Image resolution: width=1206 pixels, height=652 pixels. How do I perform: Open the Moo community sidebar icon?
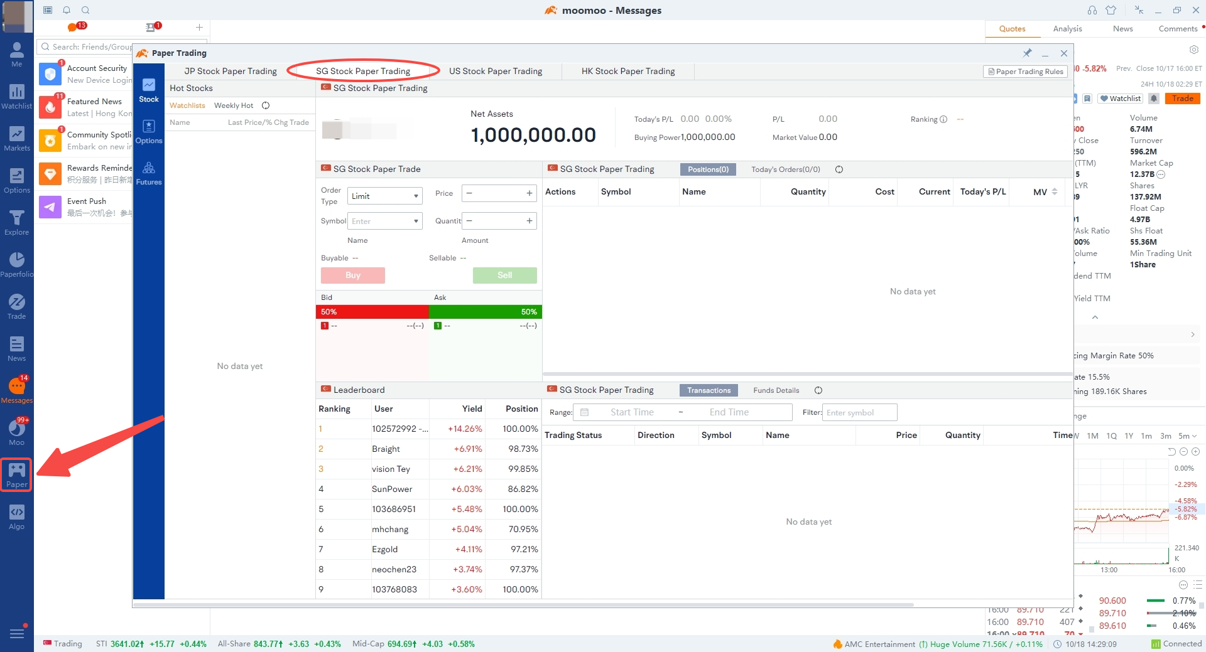[17, 433]
